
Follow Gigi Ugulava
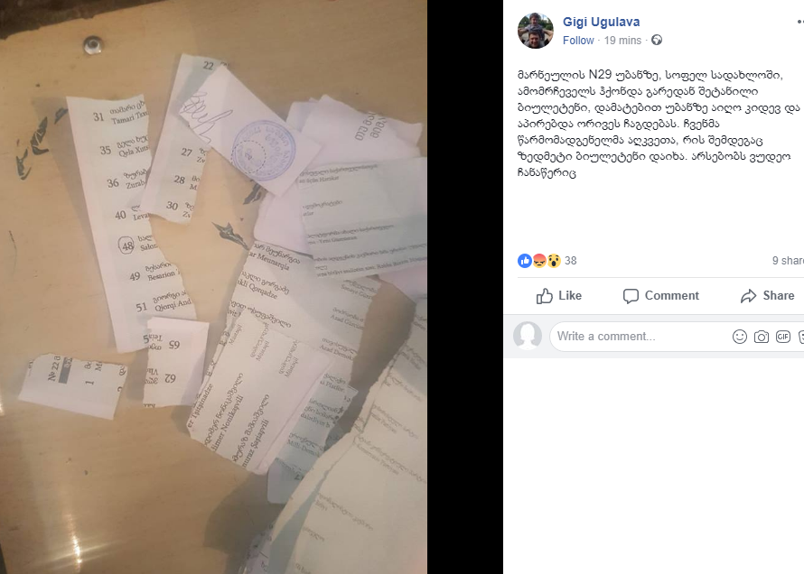pyautogui.click(x=578, y=41)
